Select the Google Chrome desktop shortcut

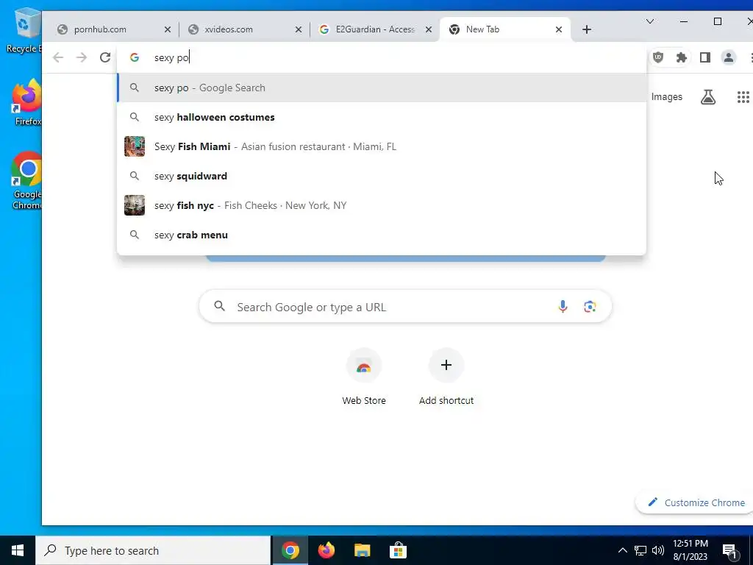point(27,180)
